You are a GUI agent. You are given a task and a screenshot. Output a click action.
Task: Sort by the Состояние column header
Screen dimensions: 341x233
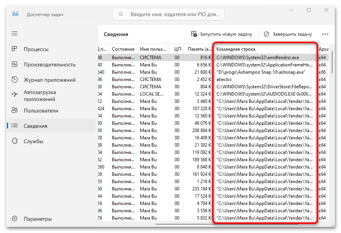tap(123, 49)
